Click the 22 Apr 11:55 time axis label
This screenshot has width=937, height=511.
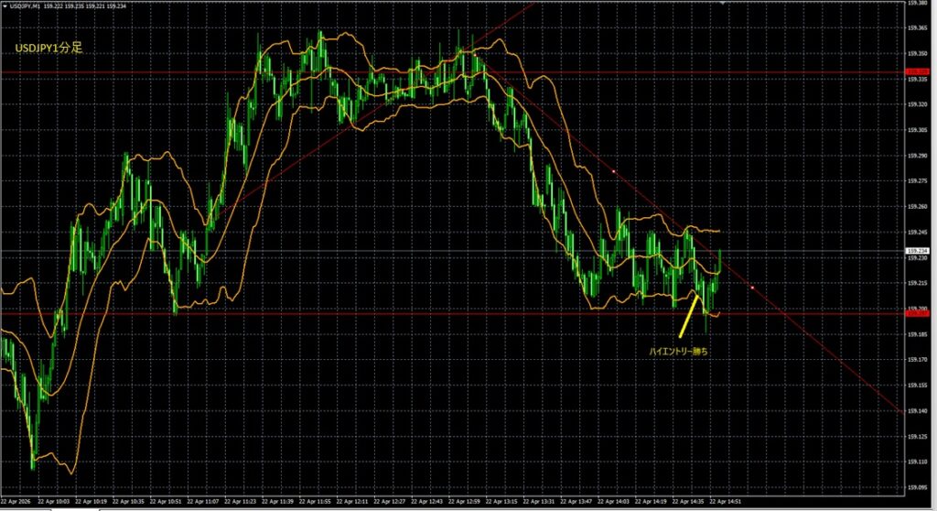point(315,502)
